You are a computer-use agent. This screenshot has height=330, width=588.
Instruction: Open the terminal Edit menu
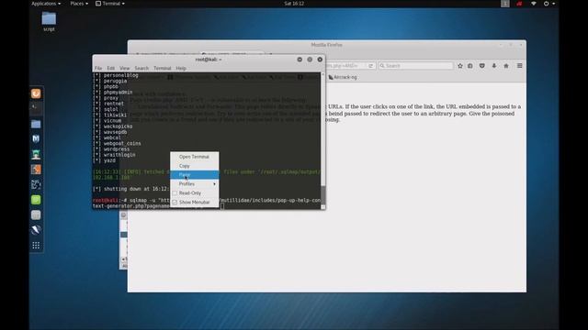pos(110,68)
